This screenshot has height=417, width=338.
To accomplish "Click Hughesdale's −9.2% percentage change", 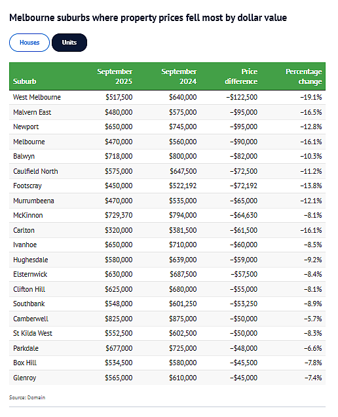I will click(x=312, y=260).
